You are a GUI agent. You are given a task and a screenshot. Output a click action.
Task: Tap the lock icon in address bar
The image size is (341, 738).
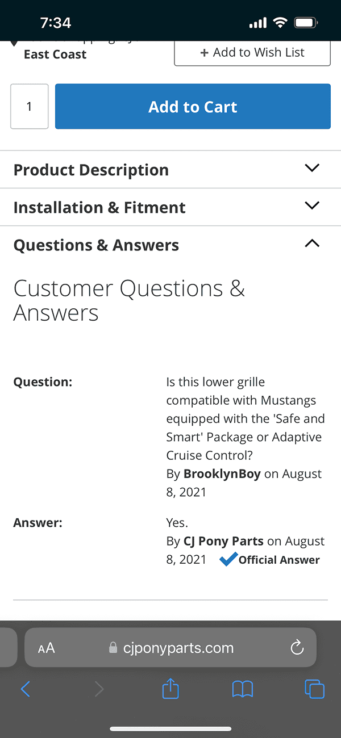click(113, 648)
